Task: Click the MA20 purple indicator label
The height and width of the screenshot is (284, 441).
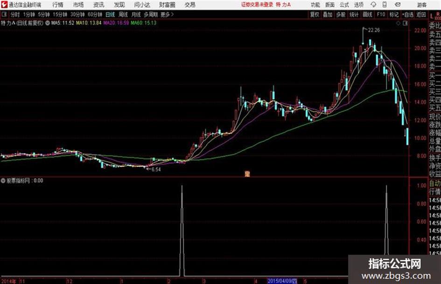Action: [116, 23]
